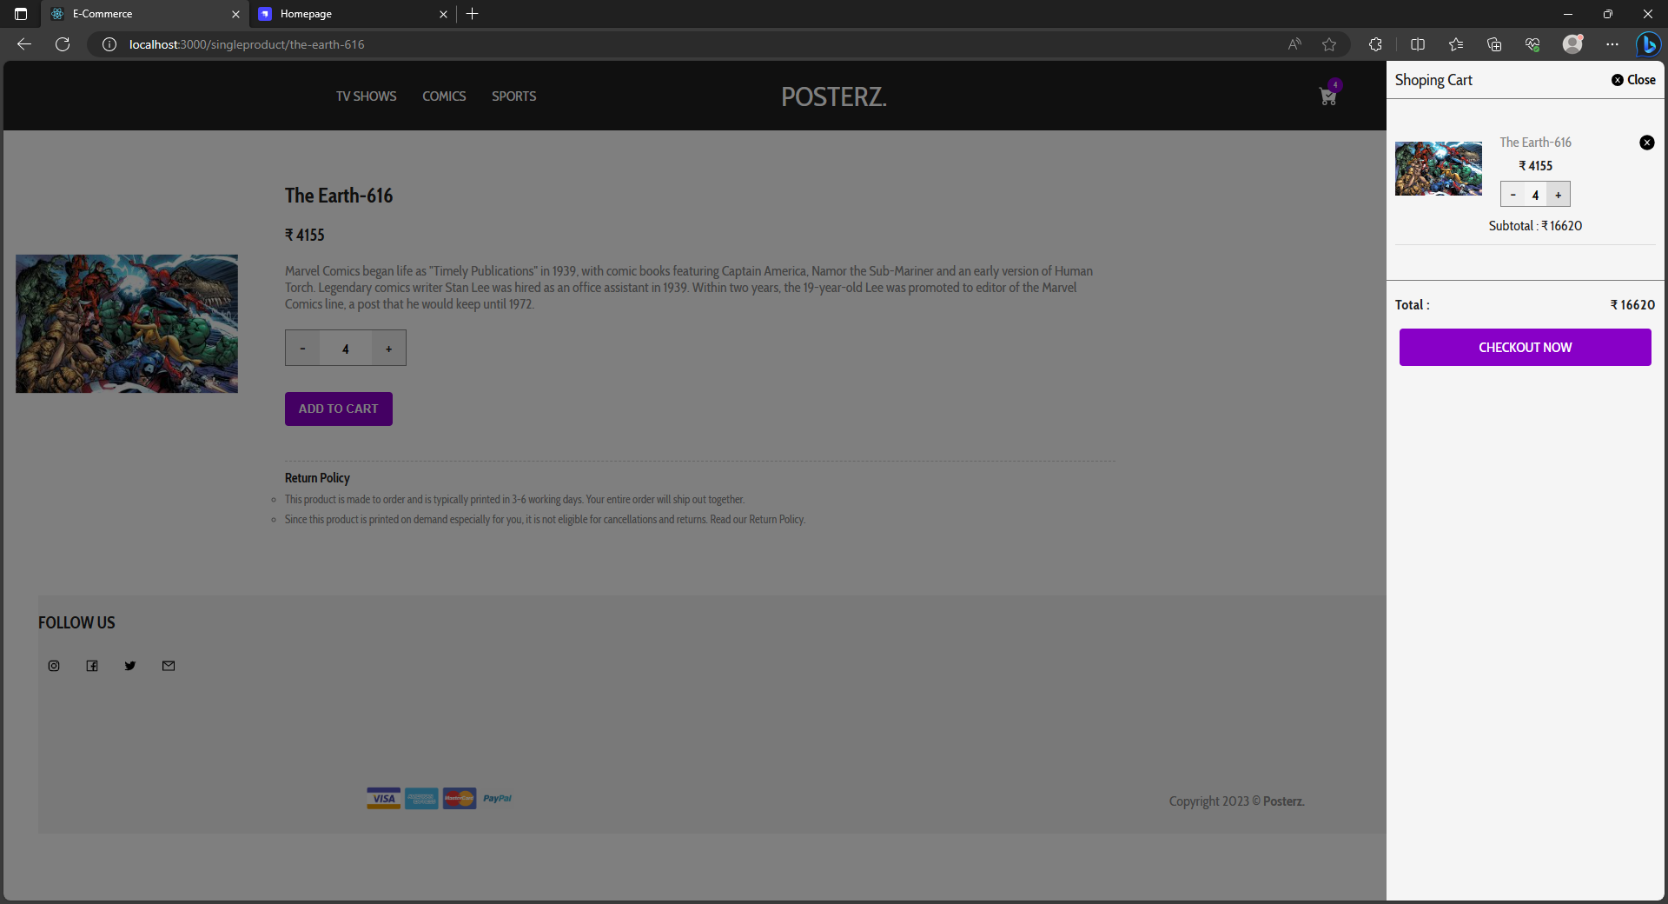The height and width of the screenshot is (904, 1668).
Task: Reload the current page
Action: tap(61, 43)
